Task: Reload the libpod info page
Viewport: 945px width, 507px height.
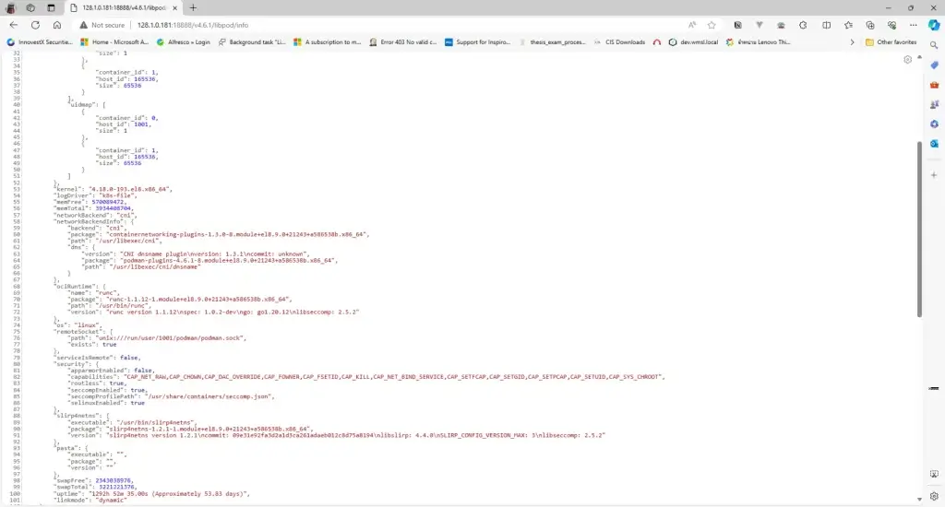Action: [36, 25]
